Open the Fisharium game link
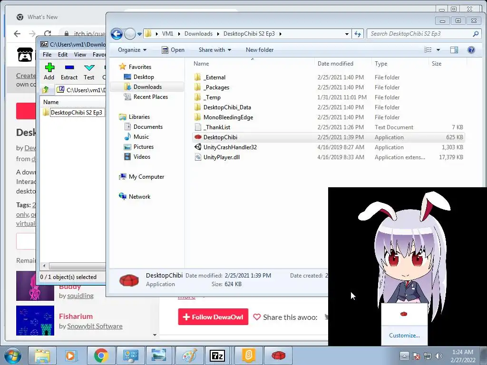The image size is (487, 365). click(x=76, y=316)
